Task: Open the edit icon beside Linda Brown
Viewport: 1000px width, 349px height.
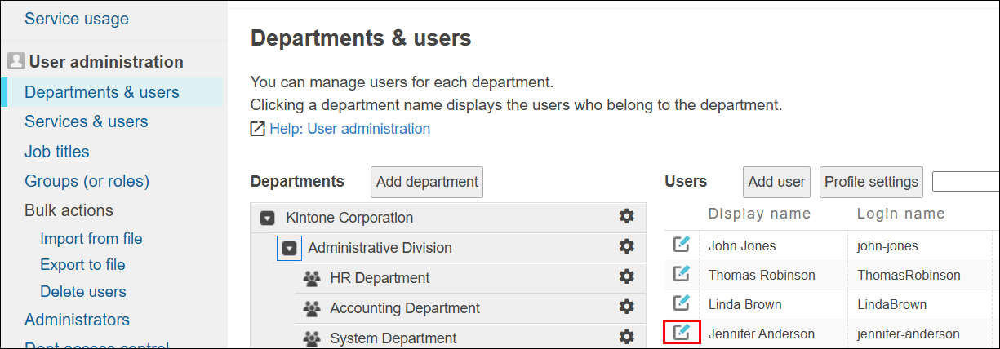Action: [x=682, y=303]
